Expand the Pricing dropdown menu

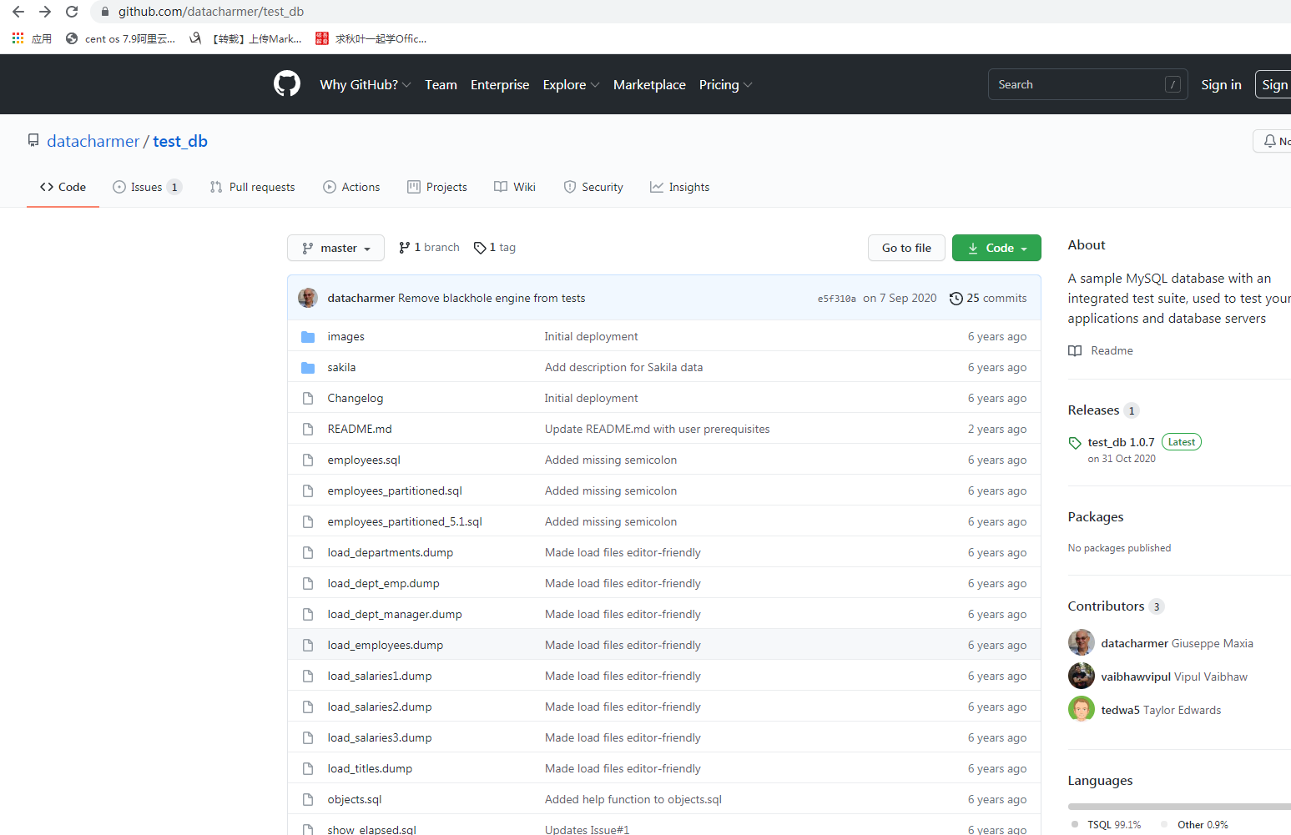(725, 85)
